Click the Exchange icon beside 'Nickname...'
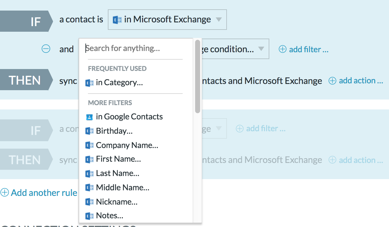The width and height of the screenshot is (389, 227). coord(89,202)
